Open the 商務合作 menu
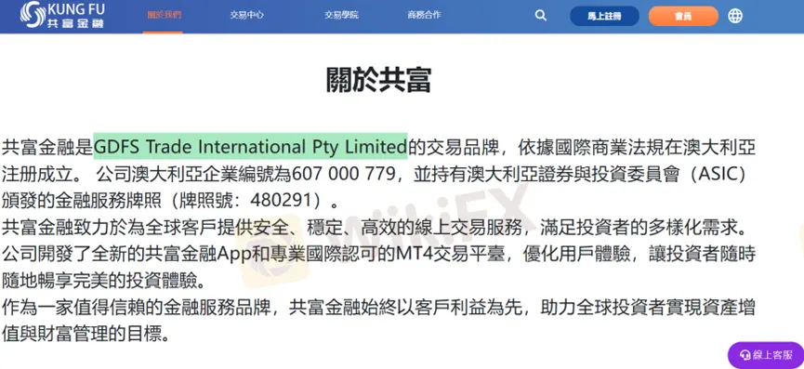The height and width of the screenshot is (369, 804). coord(424,15)
